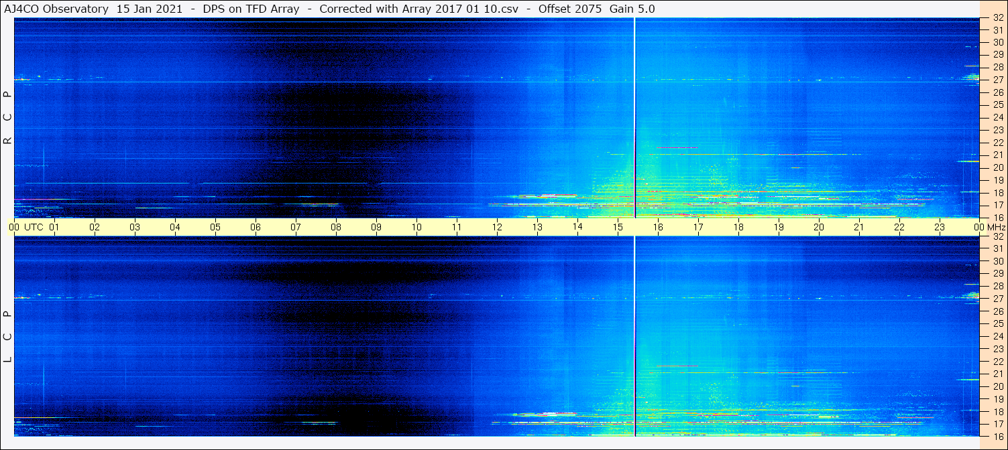The height and width of the screenshot is (450, 1008).
Task: Click RCP panel frequency label "30"
Action: (998, 42)
